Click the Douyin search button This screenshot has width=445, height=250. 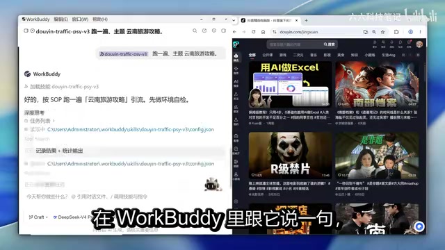(330, 44)
